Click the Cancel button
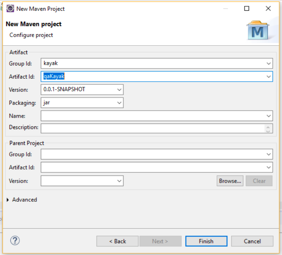282x255 pixels. tap(252, 241)
